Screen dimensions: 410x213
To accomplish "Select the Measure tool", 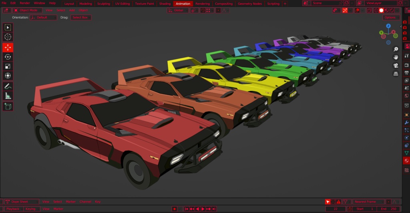I will [8, 96].
